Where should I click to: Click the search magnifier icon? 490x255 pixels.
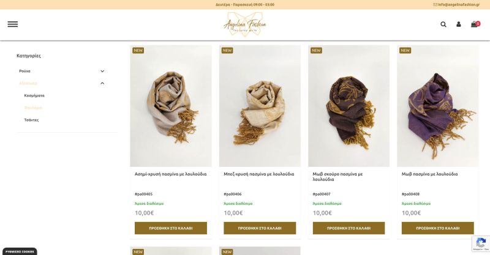point(443,24)
